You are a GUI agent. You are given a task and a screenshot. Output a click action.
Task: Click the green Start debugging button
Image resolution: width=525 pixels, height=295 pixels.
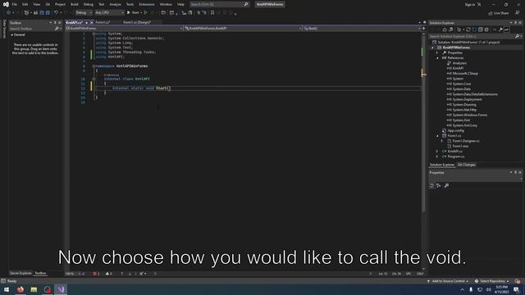tap(129, 13)
